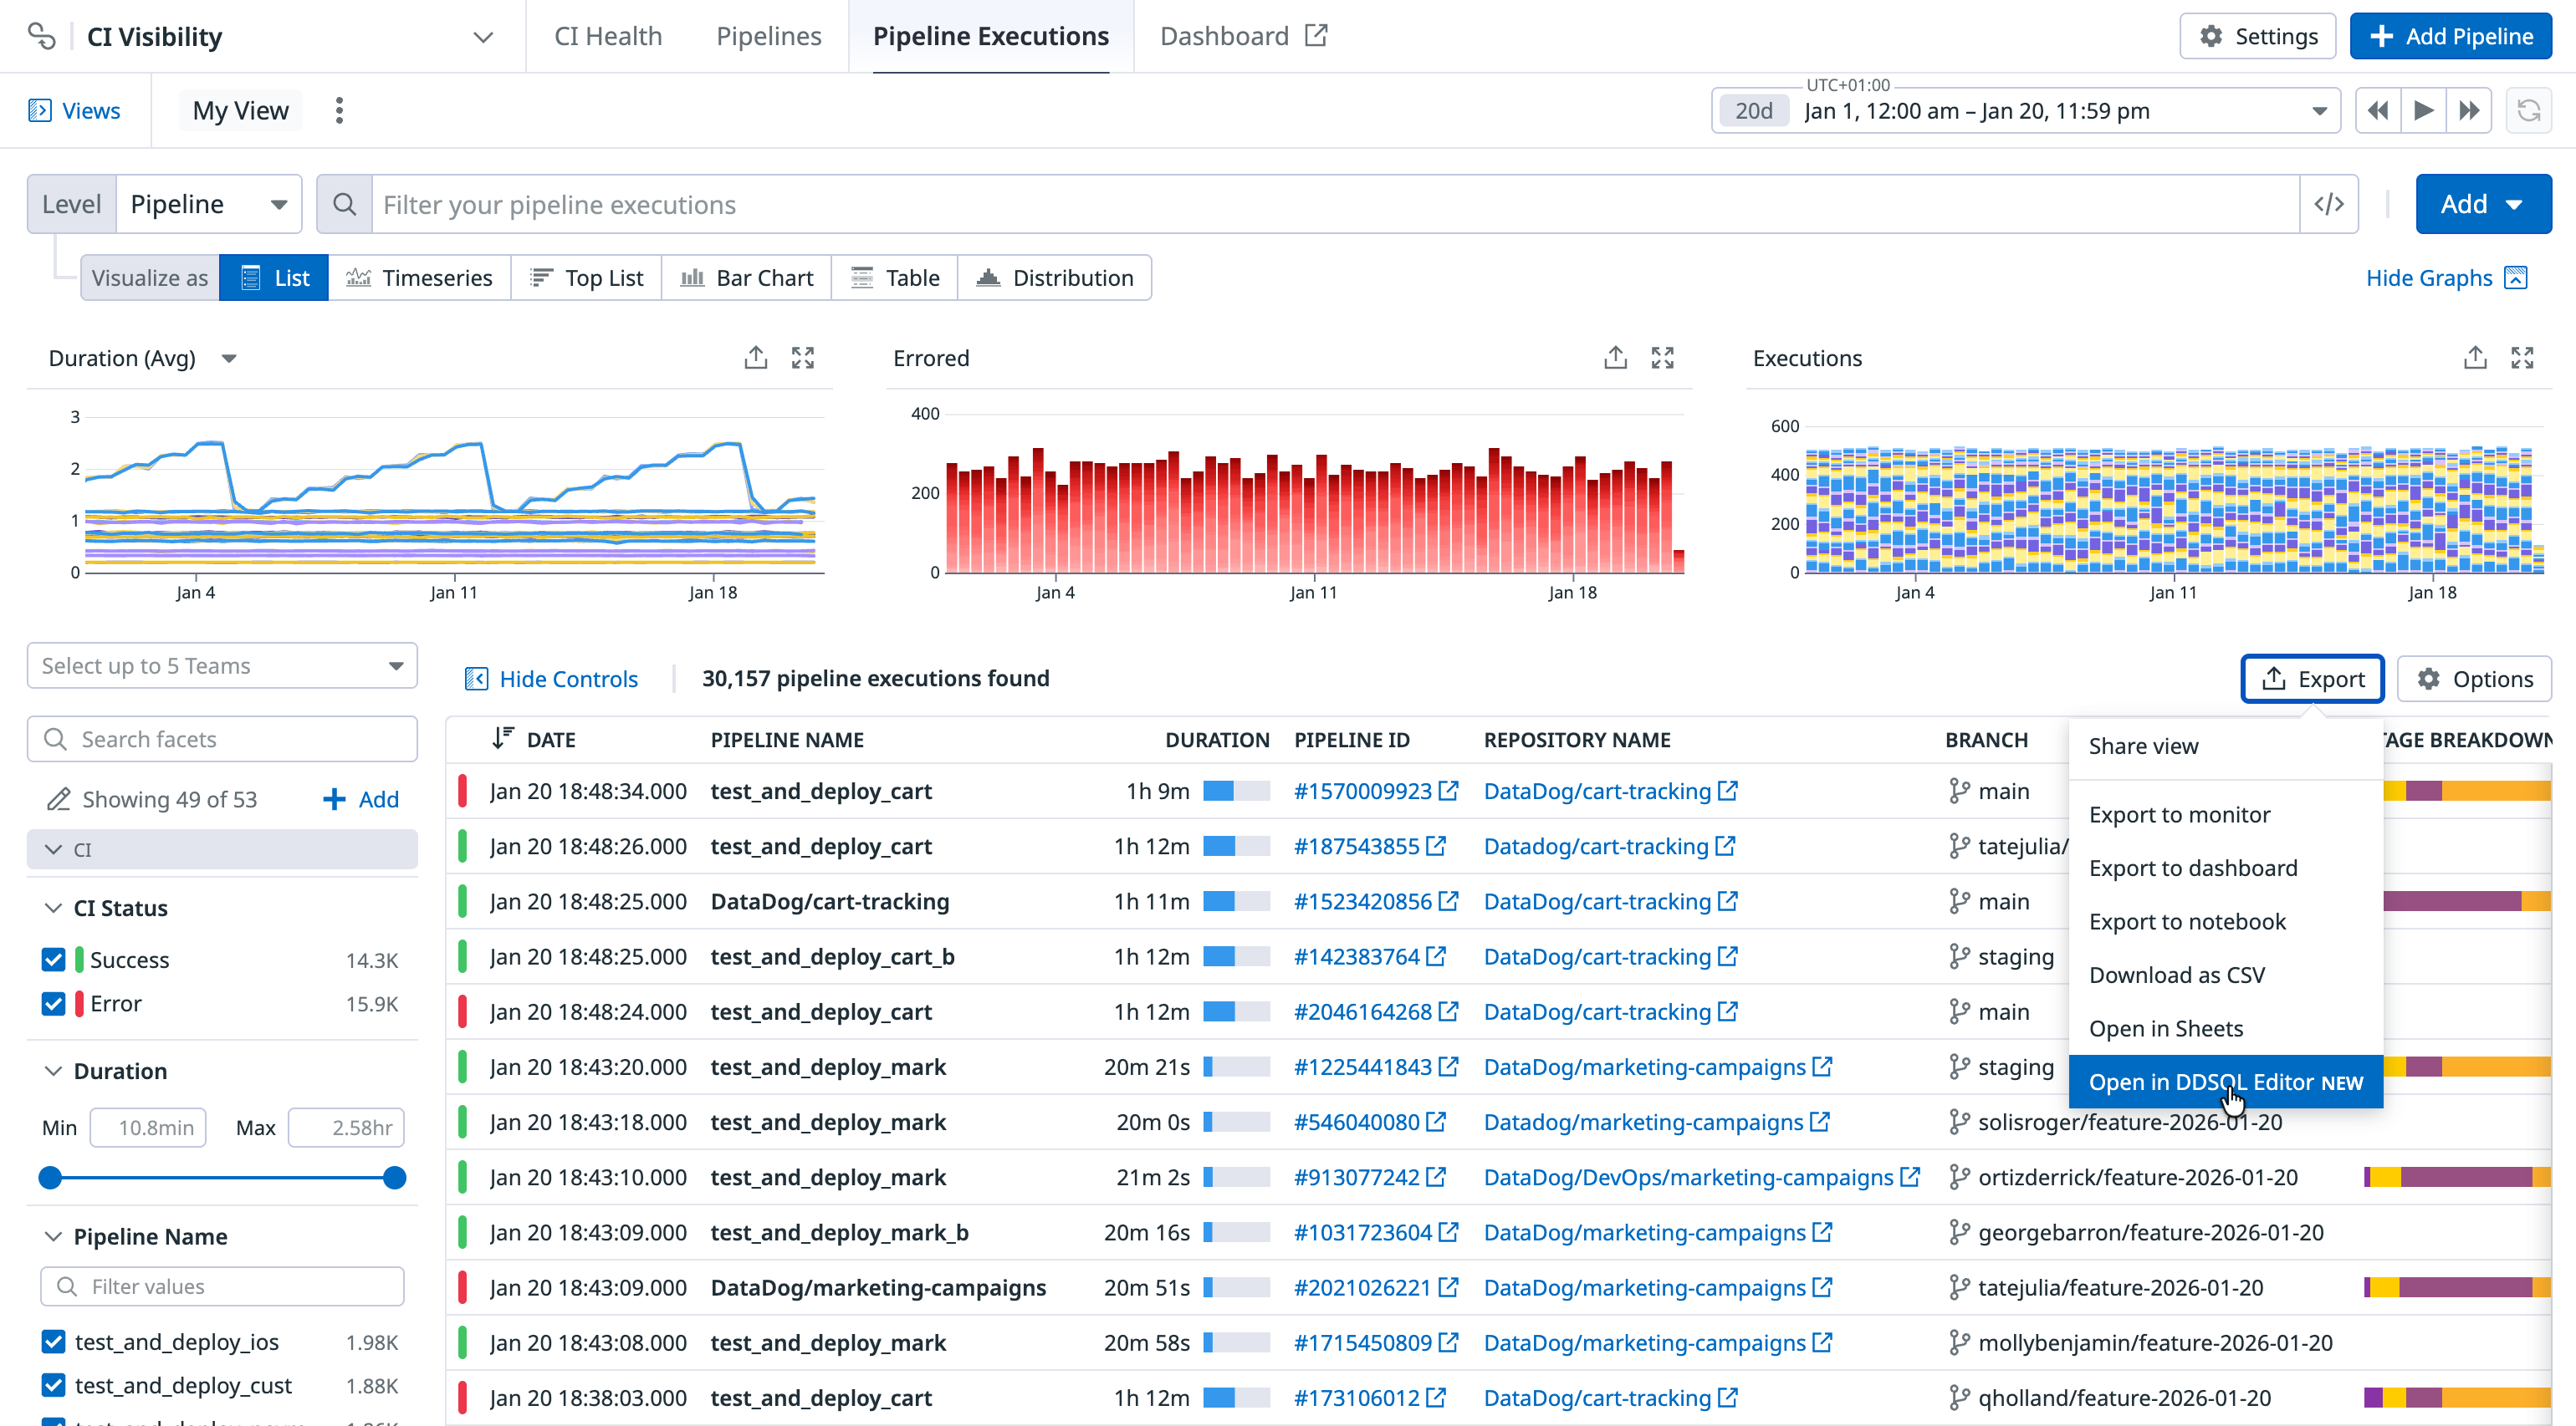The image size is (2576, 1426).
Task: Toggle the test_and_deploy_ios pipeline checkbox
Action: (x=54, y=1341)
